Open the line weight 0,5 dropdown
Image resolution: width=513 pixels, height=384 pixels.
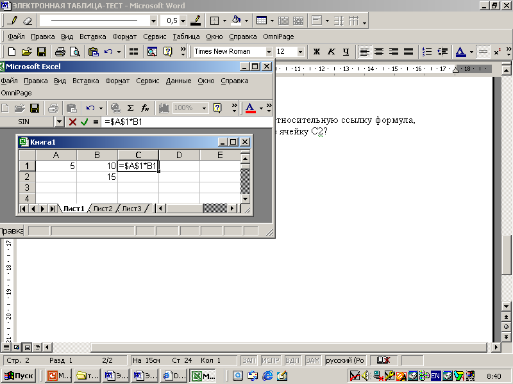point(183,21)
